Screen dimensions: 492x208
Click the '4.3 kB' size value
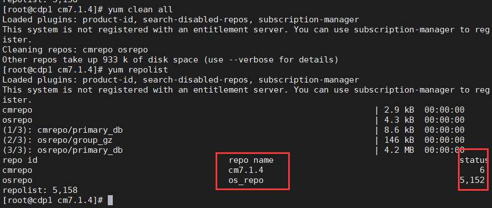pyautogui.click(x=399, y=120)
